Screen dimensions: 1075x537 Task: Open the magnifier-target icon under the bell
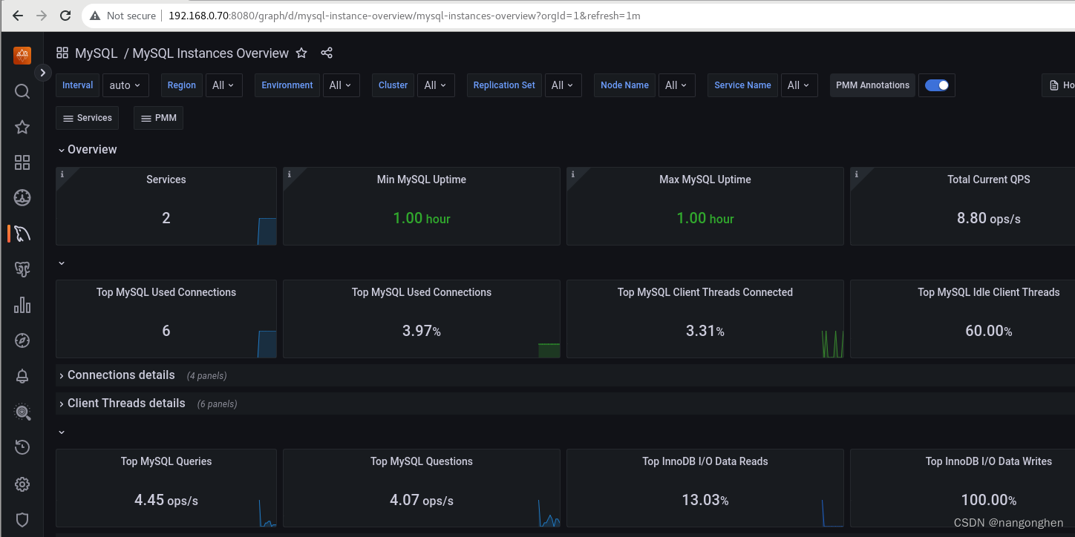point(22,412)
